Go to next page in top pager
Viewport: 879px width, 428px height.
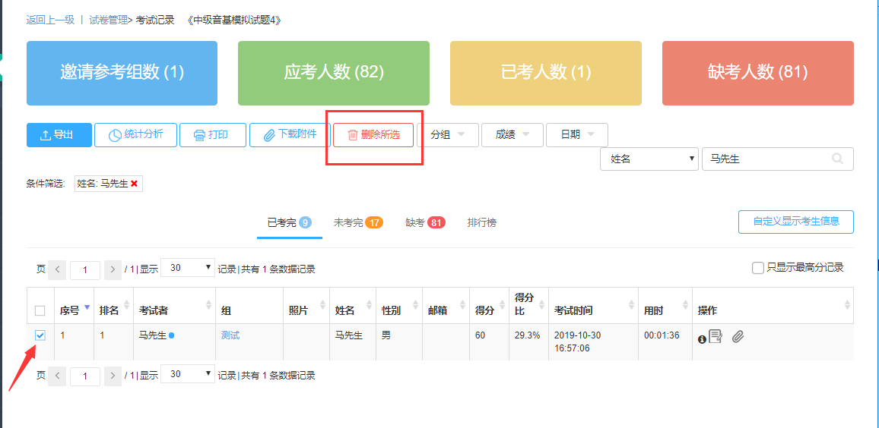click(113, 269)
